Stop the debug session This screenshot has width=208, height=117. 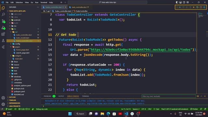[201, 7]
